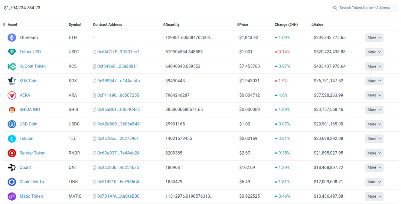Viewport: 401px width, 204px height.
Task: Click the document icon beside 0x6De037...7e4Aeb24
Action: (x=94, y=153)
